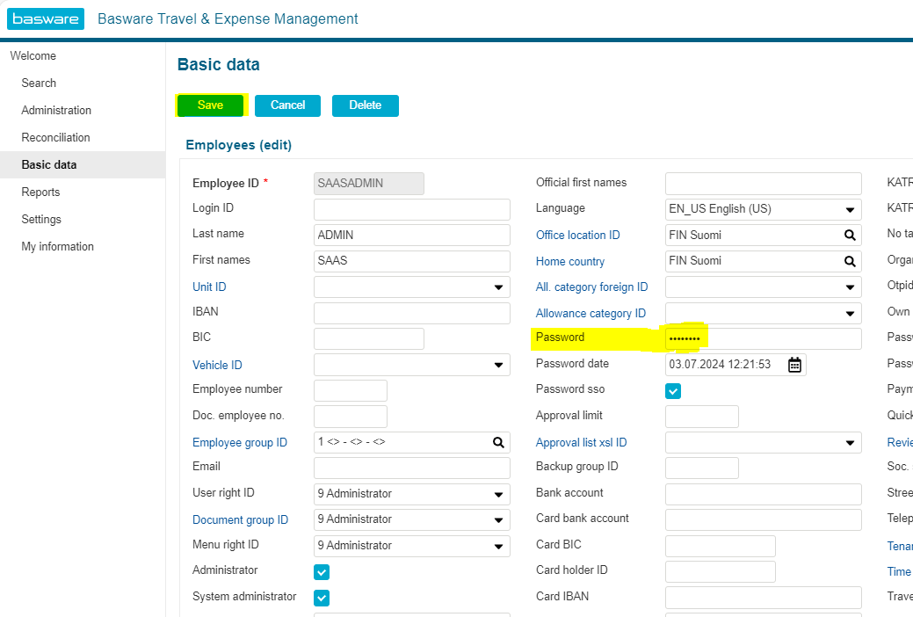Uncheck the Password sso checkbox

(673, 391)
